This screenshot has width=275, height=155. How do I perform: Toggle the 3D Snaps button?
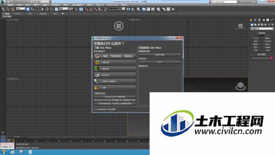point(86,9)
